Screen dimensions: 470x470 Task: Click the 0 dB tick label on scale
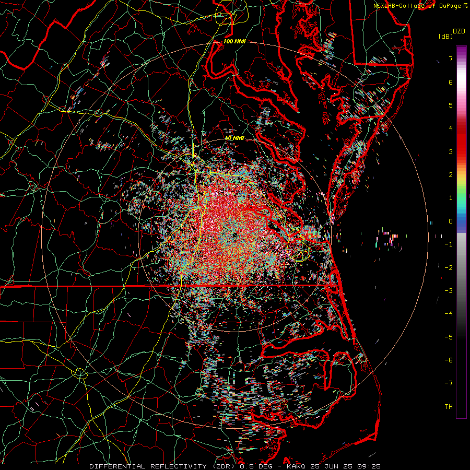tap(451, 221)
